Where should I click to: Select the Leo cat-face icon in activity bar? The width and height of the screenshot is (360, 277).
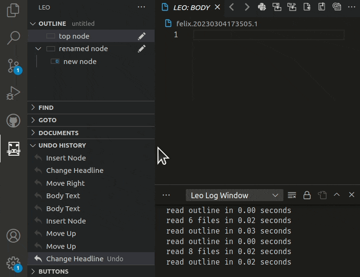coord(13,149)
